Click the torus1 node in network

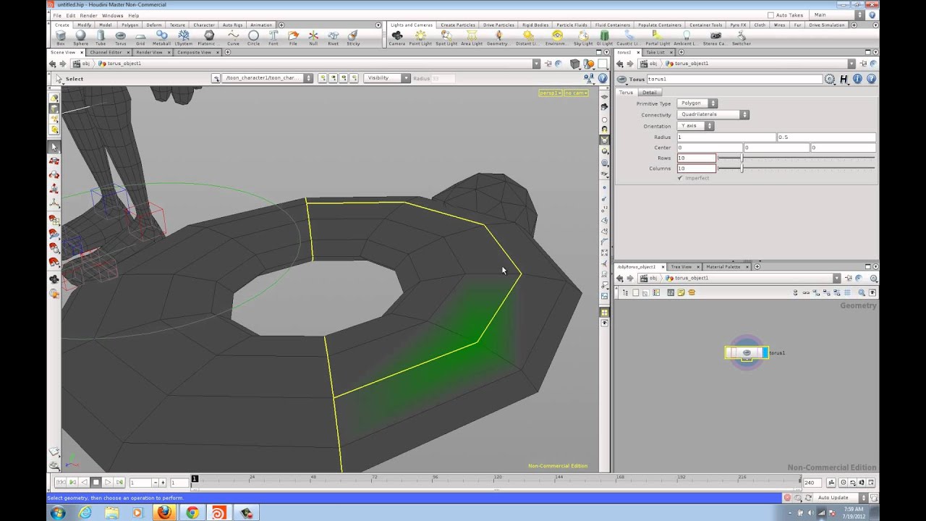(747, 352)
